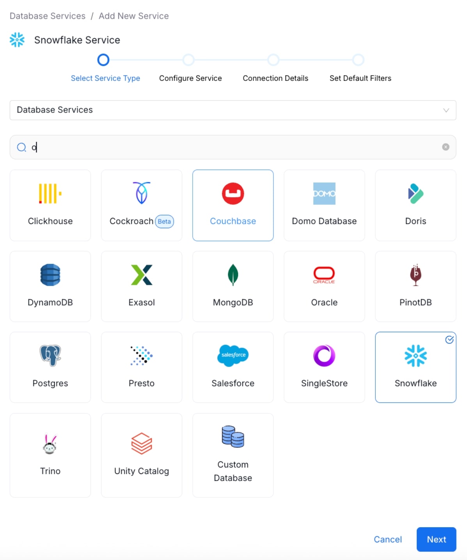Open the Database Services dropdown
Image resolution: width=467 pixels, height=560 pixels.
(x=233, y=110)
